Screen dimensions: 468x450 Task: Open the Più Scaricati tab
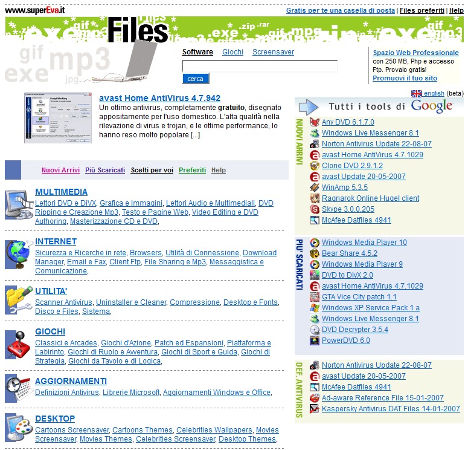tap(105, 170)
